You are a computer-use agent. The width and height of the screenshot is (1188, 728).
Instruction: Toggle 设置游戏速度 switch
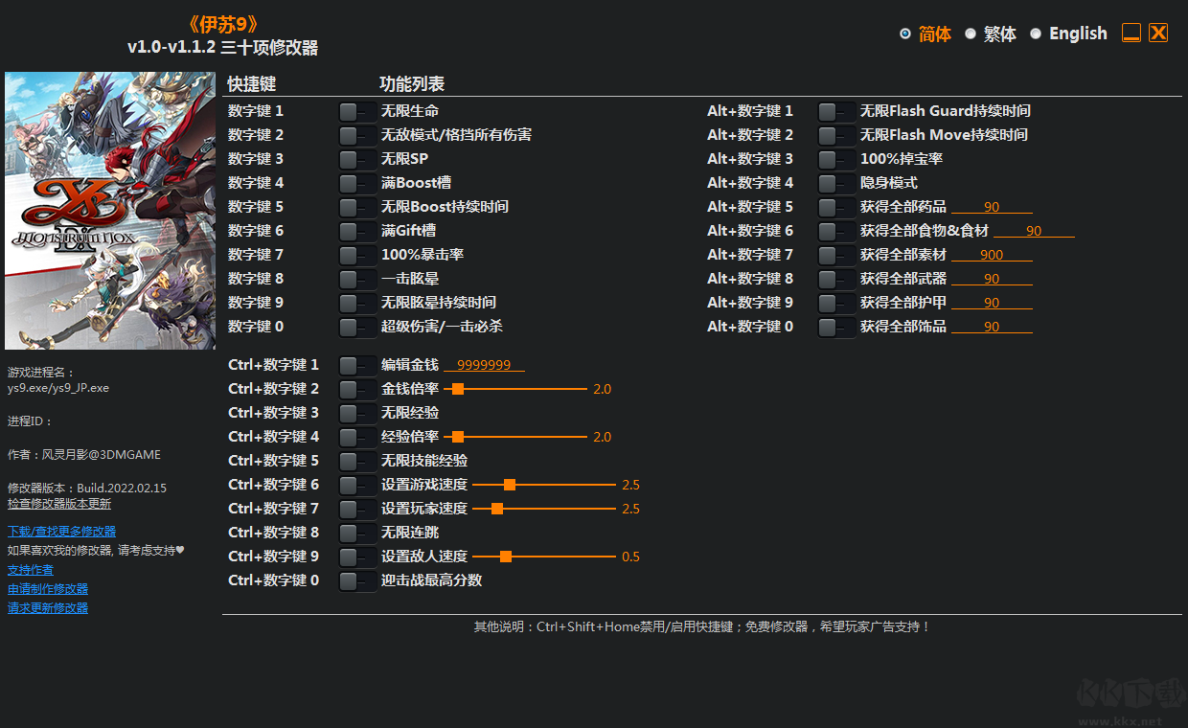357,486
